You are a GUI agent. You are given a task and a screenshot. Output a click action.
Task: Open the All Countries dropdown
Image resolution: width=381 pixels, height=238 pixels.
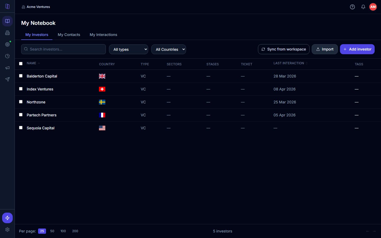tap(169, 49)
